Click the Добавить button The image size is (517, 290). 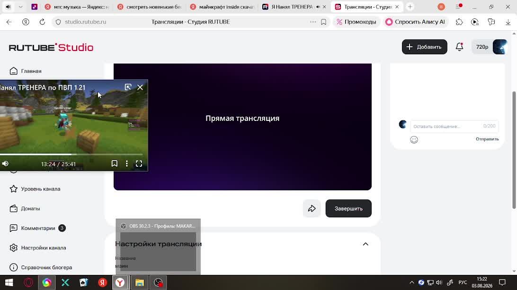point(424,47)
